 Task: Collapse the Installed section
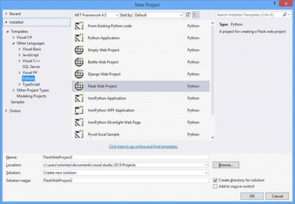6,22
